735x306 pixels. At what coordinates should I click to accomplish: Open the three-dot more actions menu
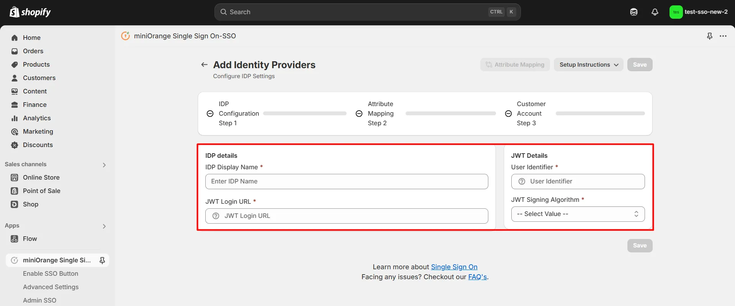click(723, 36)
